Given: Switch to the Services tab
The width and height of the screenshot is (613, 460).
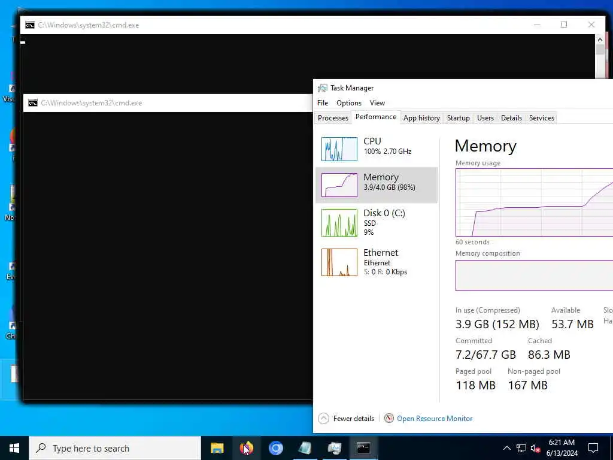Looking at the screenshot, I should (541, 118).
